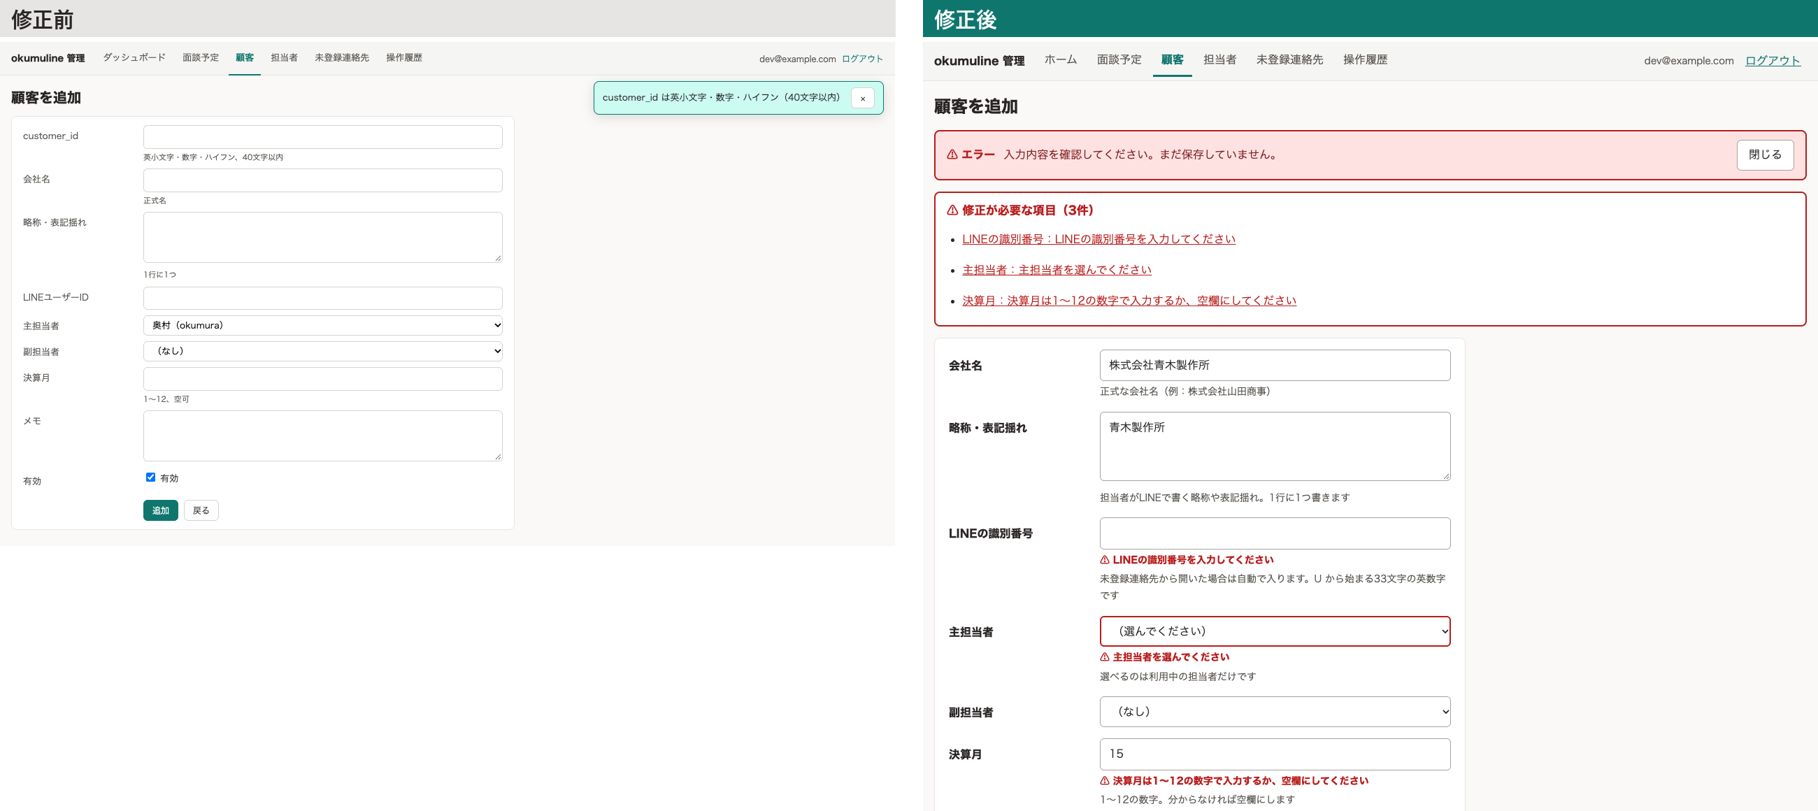The image size is (1818, 811).
Task: Focus the customer_id input field
Action: [x=322, y=137]
